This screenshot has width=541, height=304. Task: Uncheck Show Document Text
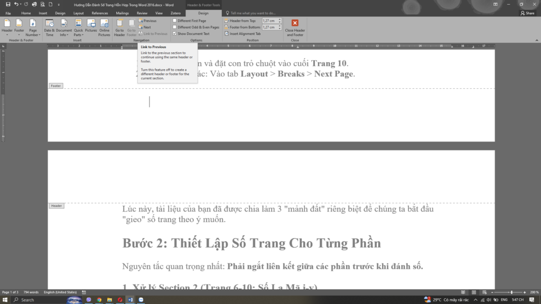(175, 33)
